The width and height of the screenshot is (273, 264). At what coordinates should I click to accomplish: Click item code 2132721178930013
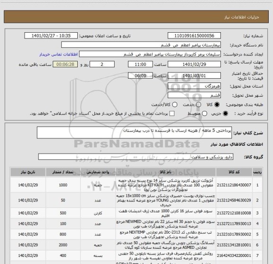click(234, 224)
